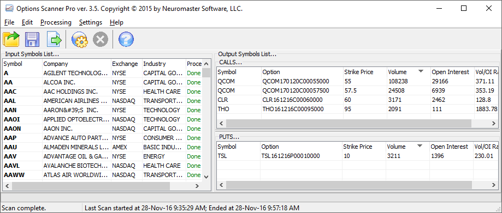Screen dimensions: 502x213
Task: Open the Edit menu
Action: (x=27, y=22)
